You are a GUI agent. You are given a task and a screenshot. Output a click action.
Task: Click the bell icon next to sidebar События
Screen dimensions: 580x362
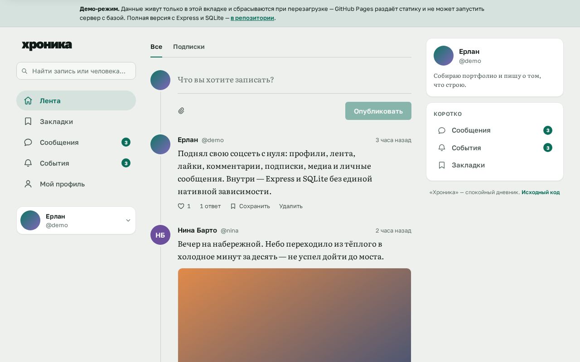point(28,163)
